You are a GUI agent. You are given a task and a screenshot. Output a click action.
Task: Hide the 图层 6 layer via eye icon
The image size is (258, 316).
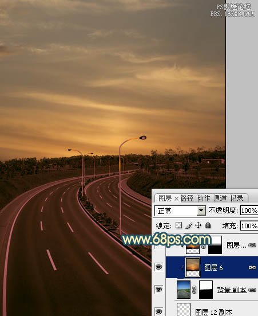(x=159, y=267)
